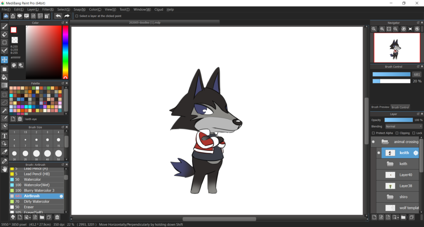Check the Protect Alpha checkbox
Viewport: 424px width, 227px height.
(373, 133)
